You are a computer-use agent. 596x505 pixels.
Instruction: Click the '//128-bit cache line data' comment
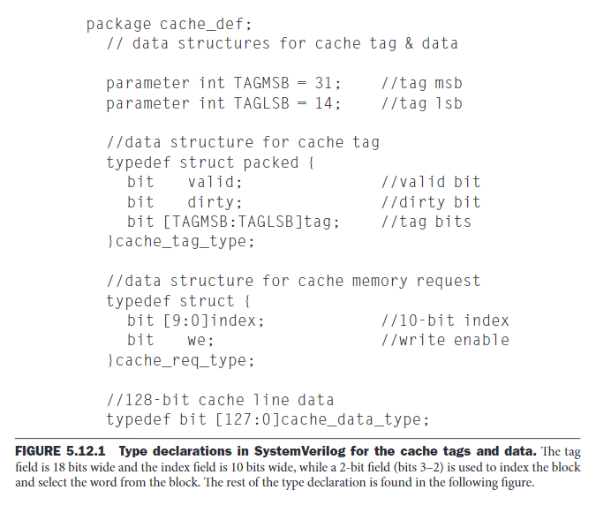(220, 400)
